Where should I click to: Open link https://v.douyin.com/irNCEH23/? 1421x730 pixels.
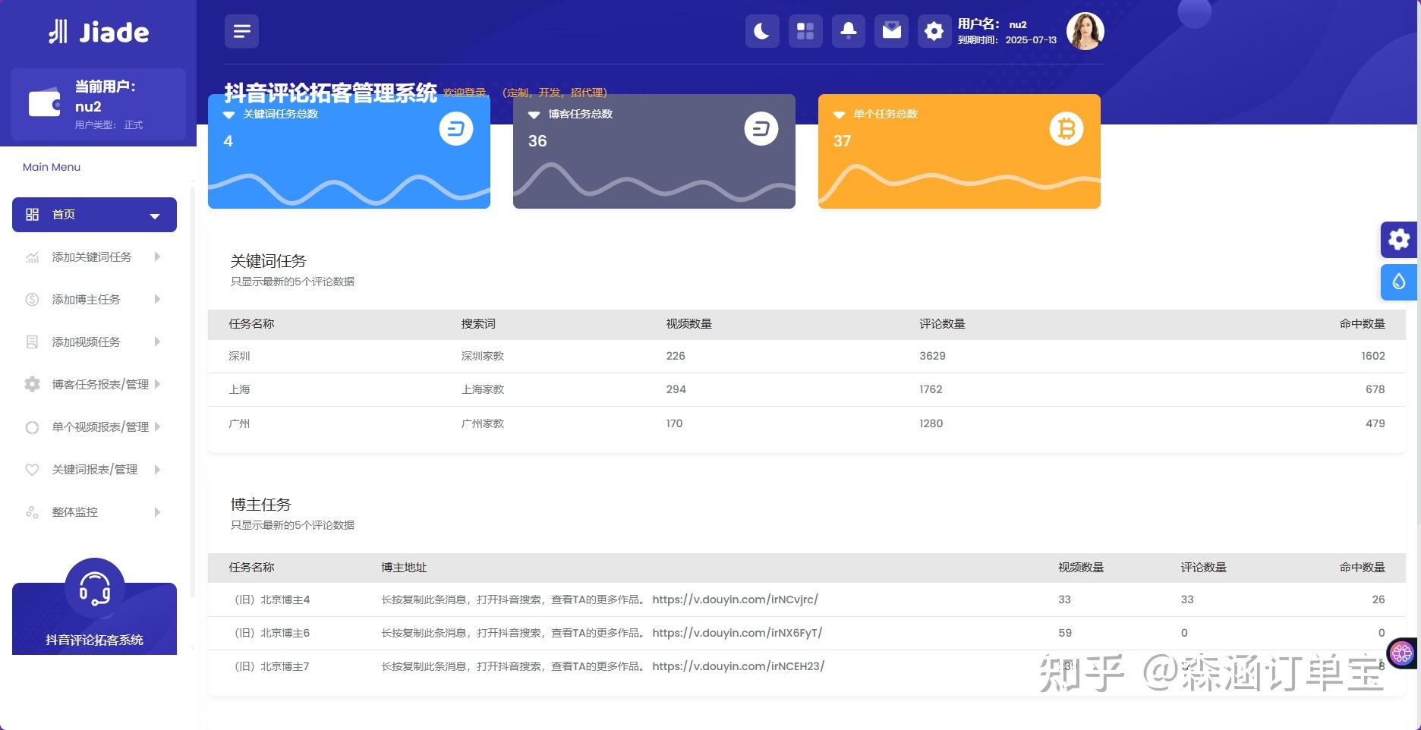tap(738, 666)
